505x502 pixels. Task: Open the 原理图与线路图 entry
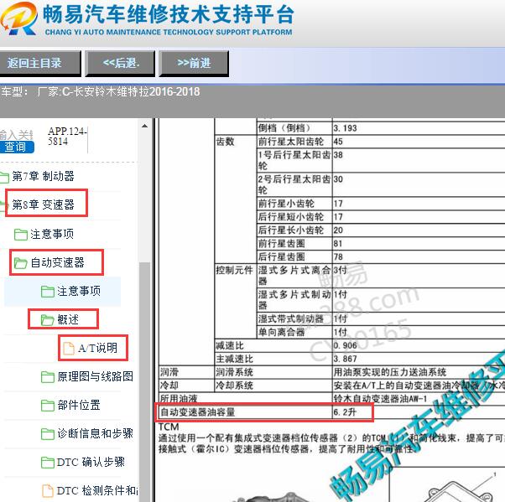96,376
